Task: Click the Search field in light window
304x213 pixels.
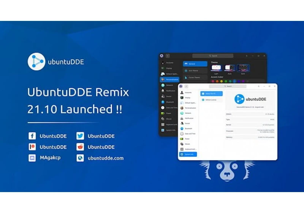Action: pyautogui.click(x=228, y=86)
